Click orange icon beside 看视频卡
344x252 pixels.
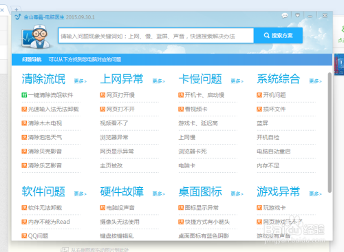pyautogui.click(x=181, y=109)
